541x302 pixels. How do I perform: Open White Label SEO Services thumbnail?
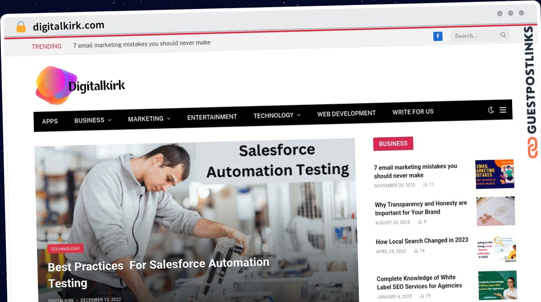498,285
